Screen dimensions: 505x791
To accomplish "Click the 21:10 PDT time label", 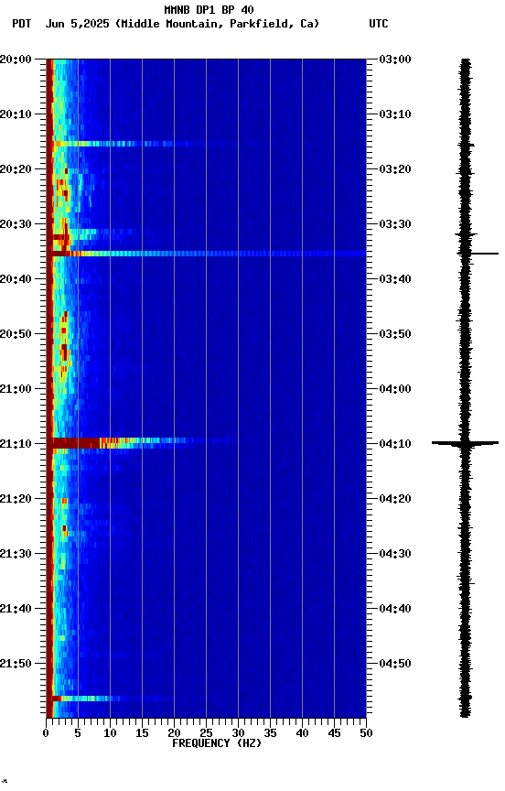I will coord(16,444).
